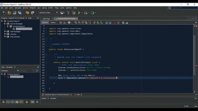
Task: Click the red Start Macro Recording icon
Action: [x=115, y=23]
